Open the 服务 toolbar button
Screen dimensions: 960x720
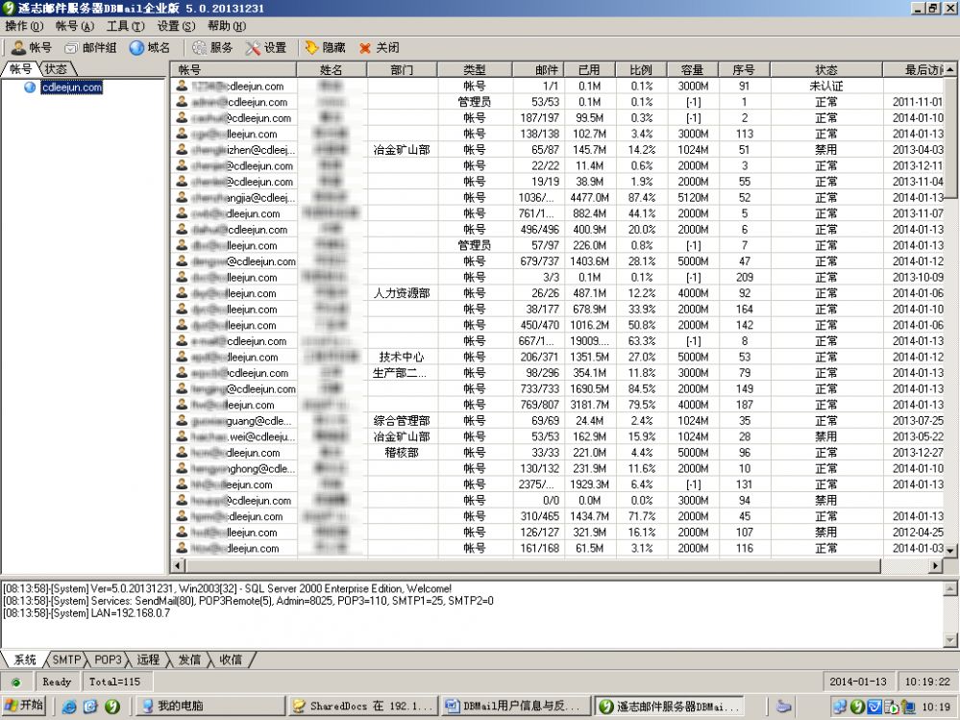212,48
